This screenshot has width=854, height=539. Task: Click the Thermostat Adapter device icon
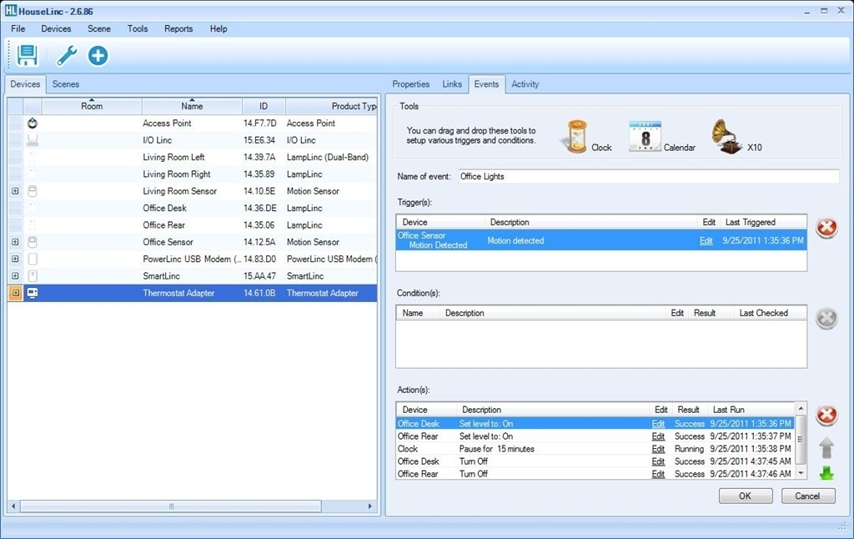pyautogui.click(x=33, y=293)
